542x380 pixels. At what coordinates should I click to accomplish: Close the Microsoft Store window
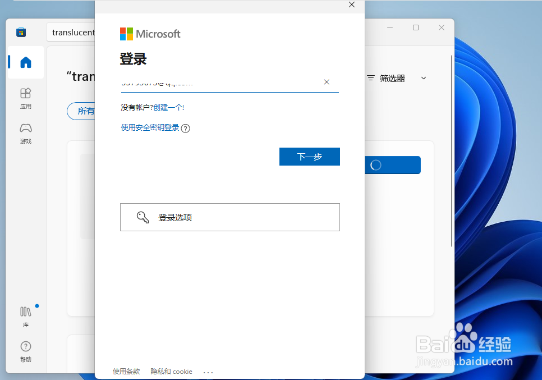click(x=442, y=28)
